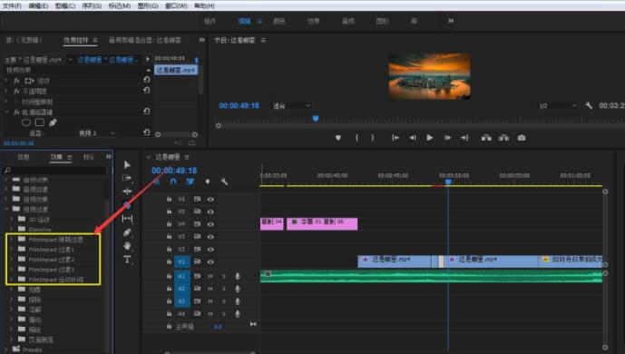625x354 pixels.
Task: Go to Out point
Action: (464, 138)
